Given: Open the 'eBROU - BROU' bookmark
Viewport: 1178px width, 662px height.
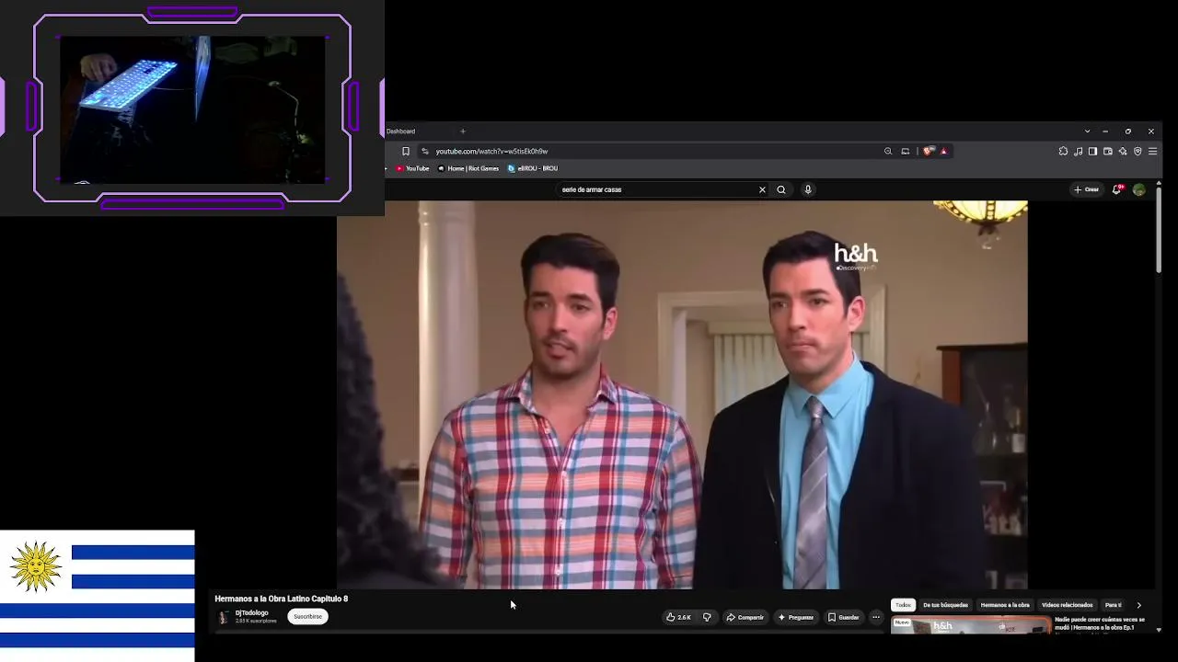Looking at the screenshot, I should click(533, 168).
